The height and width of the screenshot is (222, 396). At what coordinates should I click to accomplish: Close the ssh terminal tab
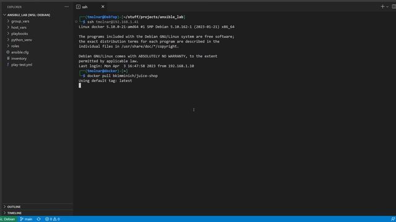point(103,7)
